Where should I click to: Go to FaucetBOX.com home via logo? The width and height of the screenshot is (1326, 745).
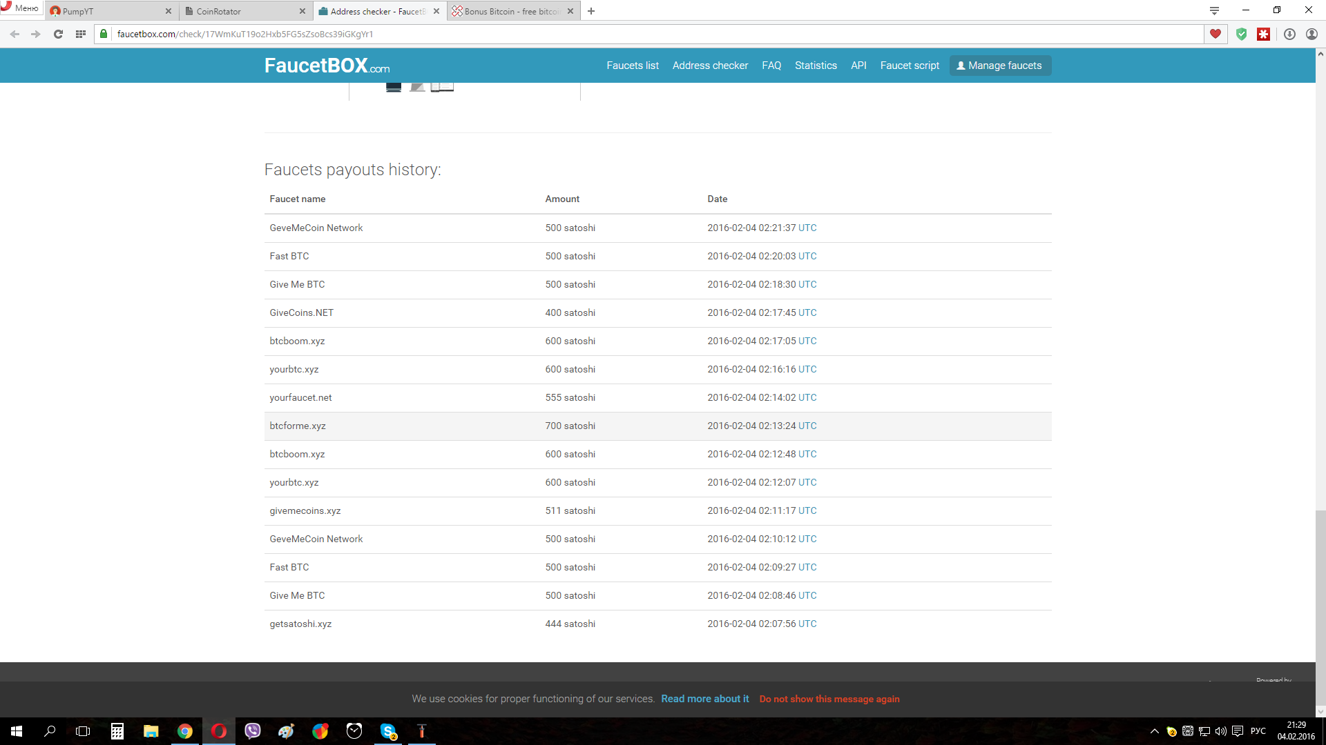(327, 66)
